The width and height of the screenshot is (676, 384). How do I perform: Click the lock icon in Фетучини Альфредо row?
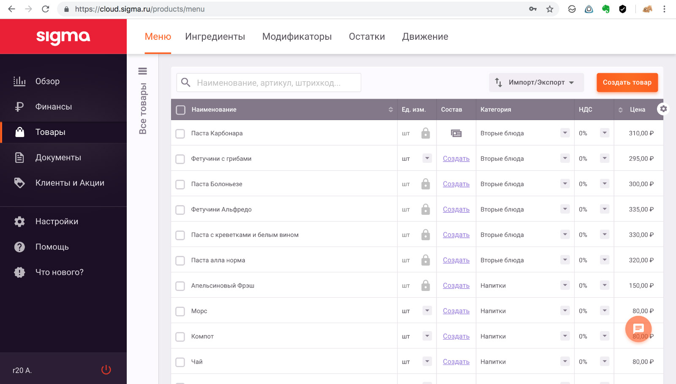pyautogui.click(x=425, y=209)
